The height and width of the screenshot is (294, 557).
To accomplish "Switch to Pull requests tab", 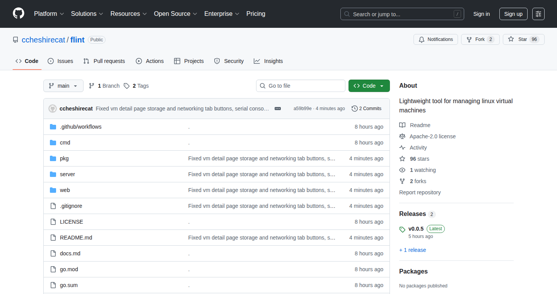I will click(x=104, y=61).
